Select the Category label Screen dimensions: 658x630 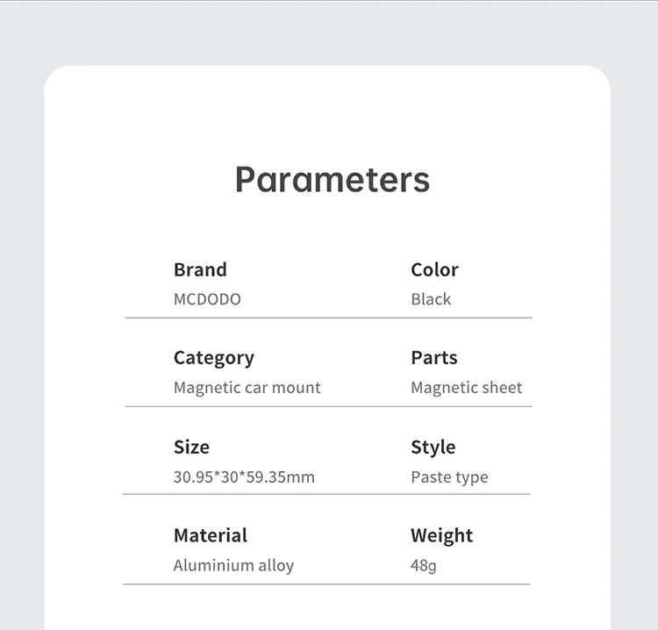pyautogui.click(x=214, y=358)
